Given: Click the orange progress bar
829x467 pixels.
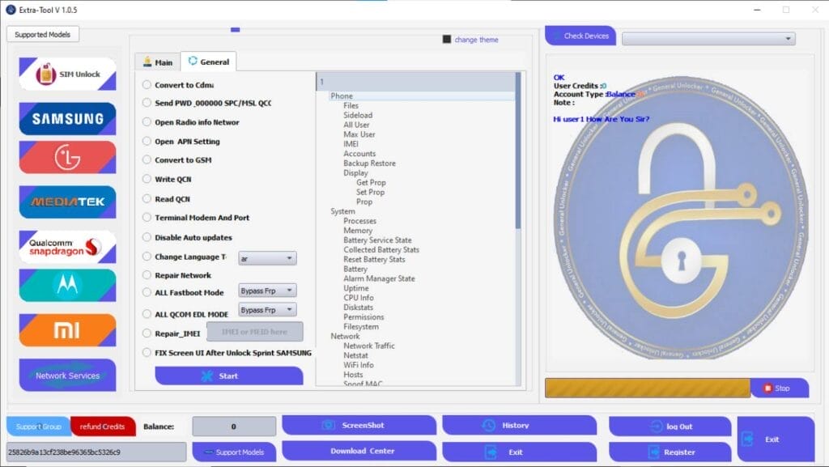Looking at the screenshot, I should click(646, 388).
